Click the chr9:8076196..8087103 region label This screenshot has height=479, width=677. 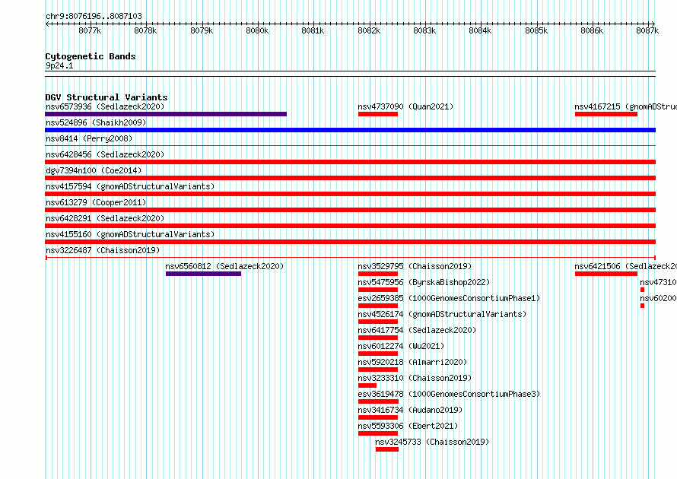click(94, 16)
